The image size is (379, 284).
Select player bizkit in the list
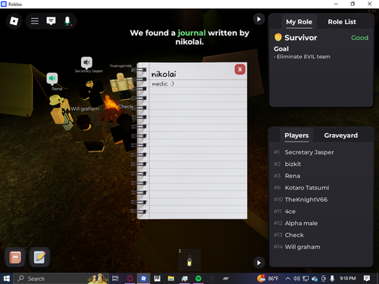pyautogui.click(x=293, y=164)
